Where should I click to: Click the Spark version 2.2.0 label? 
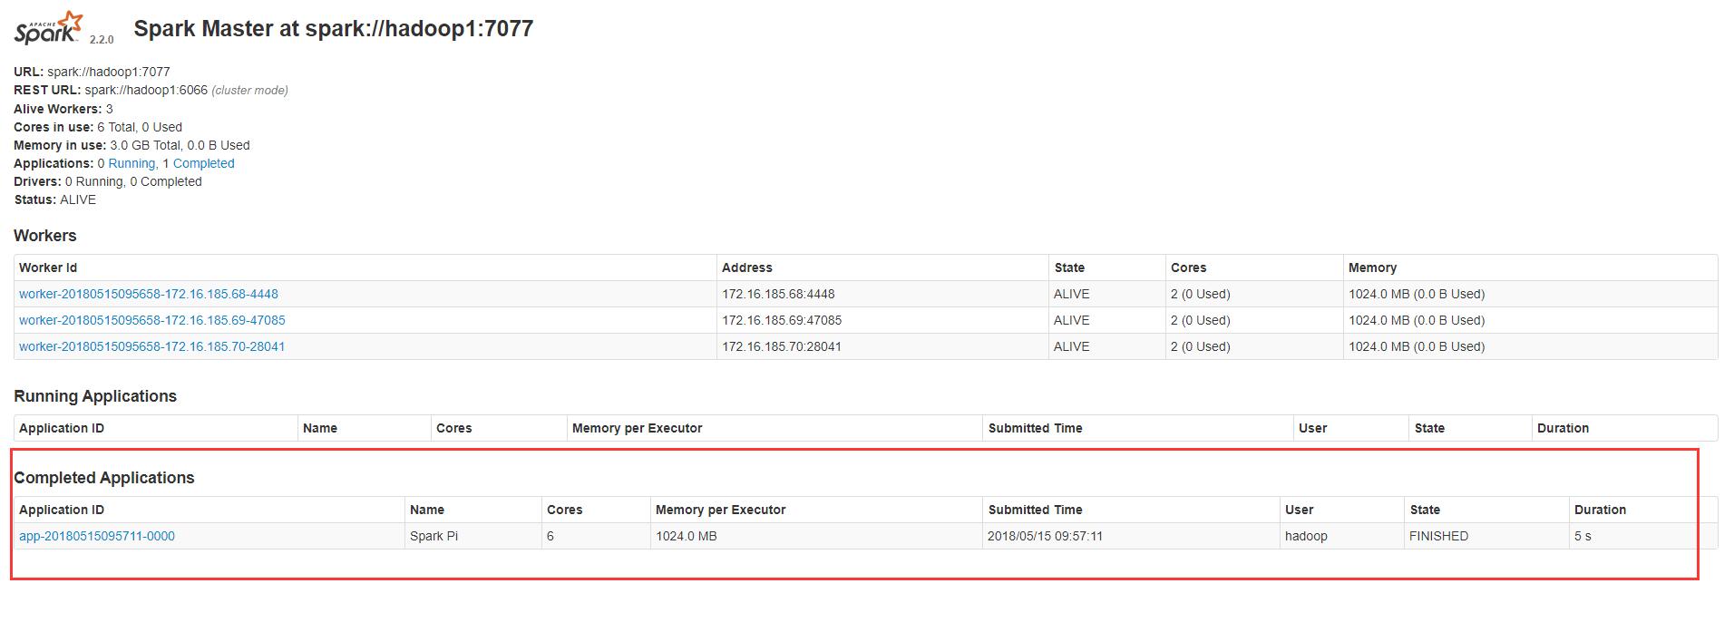[102, 40]
